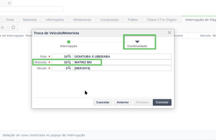
Task: Select the Interrupção green step circle
Action: pos(69,42)
